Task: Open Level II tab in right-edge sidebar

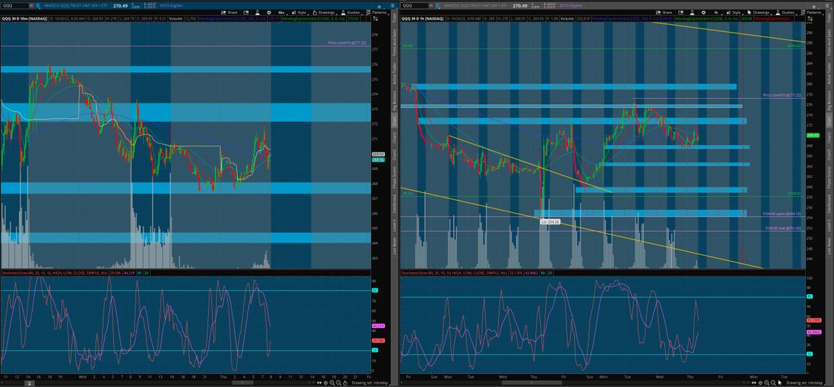Action: [x=829, y=224]
